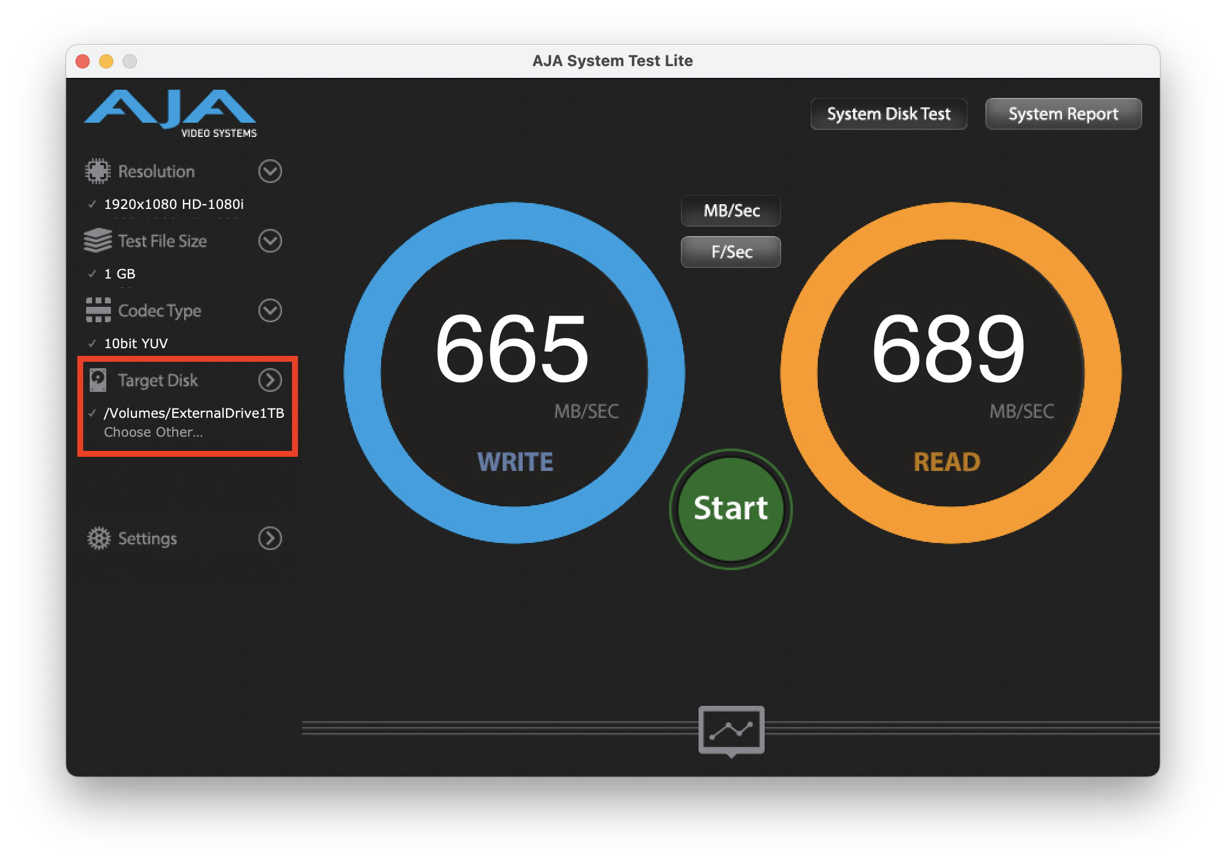Expand the Test File Size chevron
Image resolution: width=1226 pixels, height=864 pixels.
(x=270, y=241)
